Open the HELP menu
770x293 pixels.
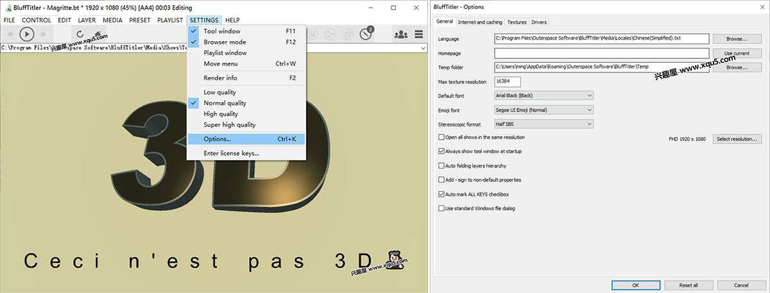[232, 20]
